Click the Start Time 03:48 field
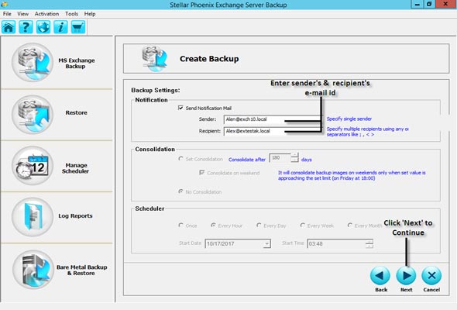 coord(336,244)
